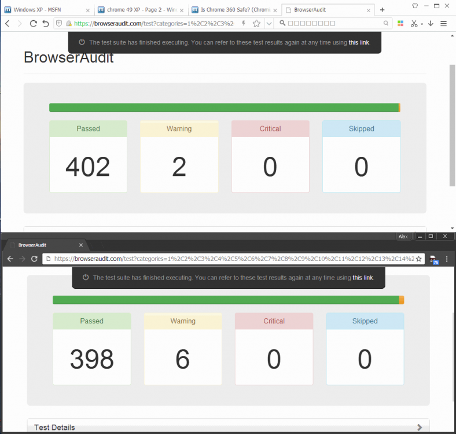Screen dimensions: 456x434
Task: Open the top browser hamburger menu
Action: pyautogui.click(x=444, y=23)
